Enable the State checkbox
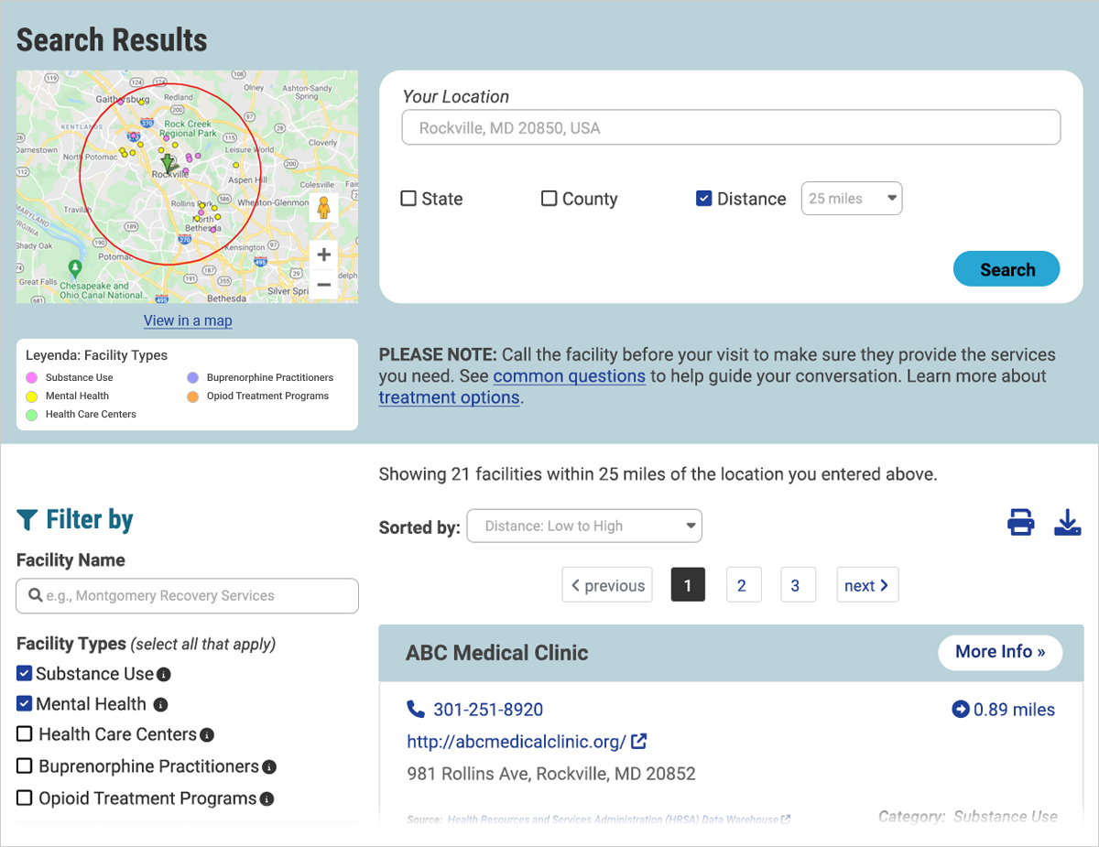Viewport: 1099px width, 847px height. (408, 198)
